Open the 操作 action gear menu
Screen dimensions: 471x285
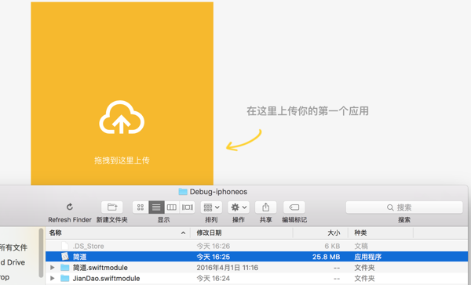[239, 207]
